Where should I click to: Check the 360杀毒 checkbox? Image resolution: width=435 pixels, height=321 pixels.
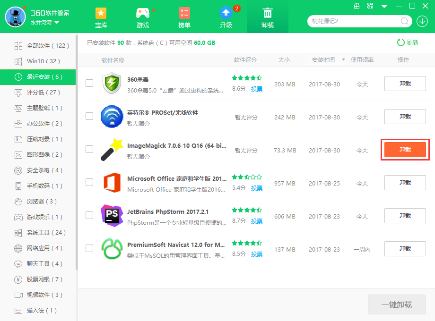89,83
